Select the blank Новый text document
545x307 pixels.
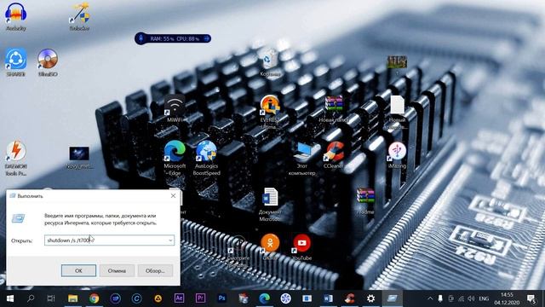[x=398, y=112]
